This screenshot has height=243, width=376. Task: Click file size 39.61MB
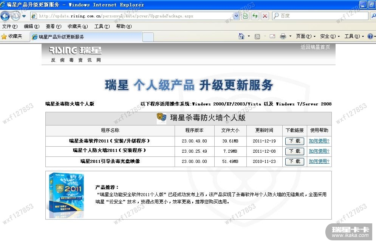click(230, 141)
